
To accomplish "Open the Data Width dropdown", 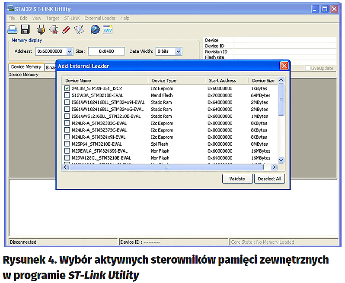I will point(178,51).
